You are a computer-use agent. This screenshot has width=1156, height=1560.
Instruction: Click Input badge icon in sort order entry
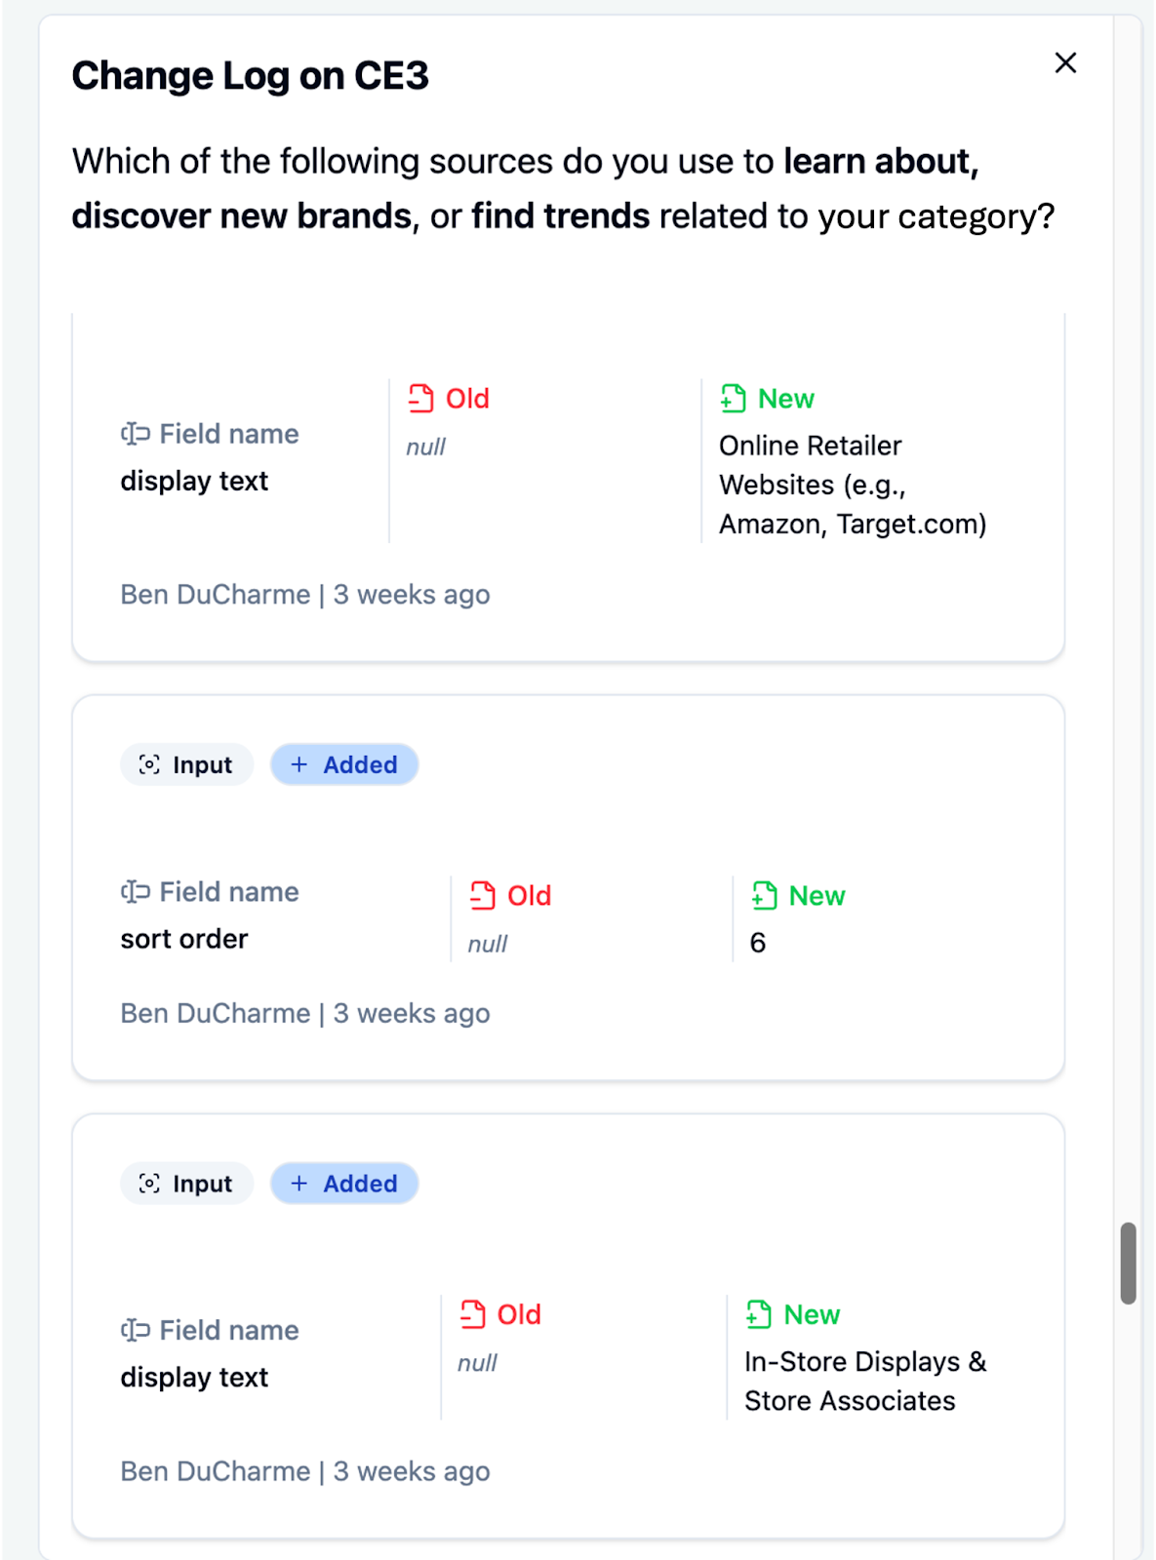[x=149, y=764]
